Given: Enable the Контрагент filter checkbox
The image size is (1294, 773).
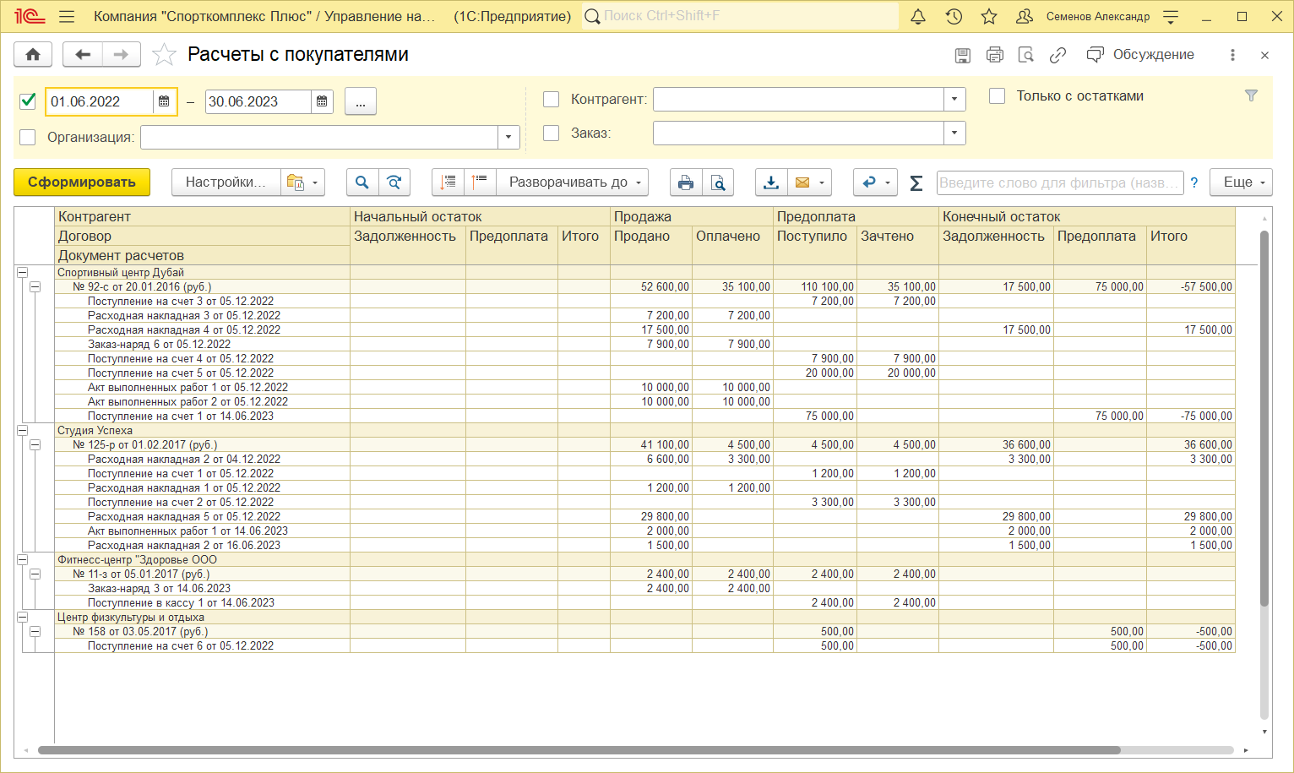Looking at the screenshot, I should click(x=552, y=100).
